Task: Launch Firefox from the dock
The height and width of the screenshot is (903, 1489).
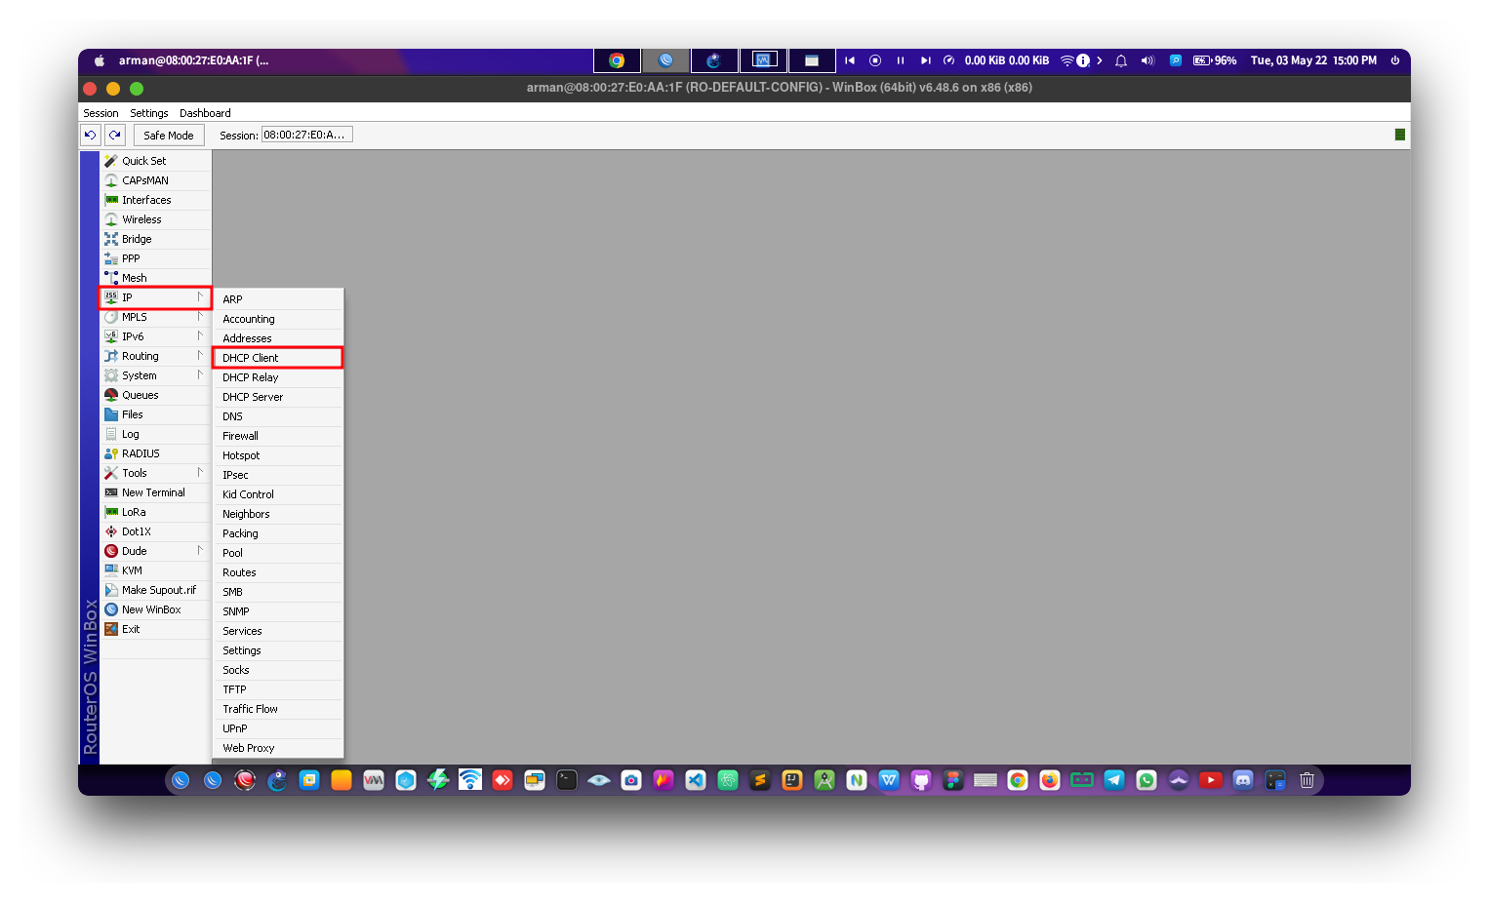Action: pyautogui.click(x=1049, y=780)
